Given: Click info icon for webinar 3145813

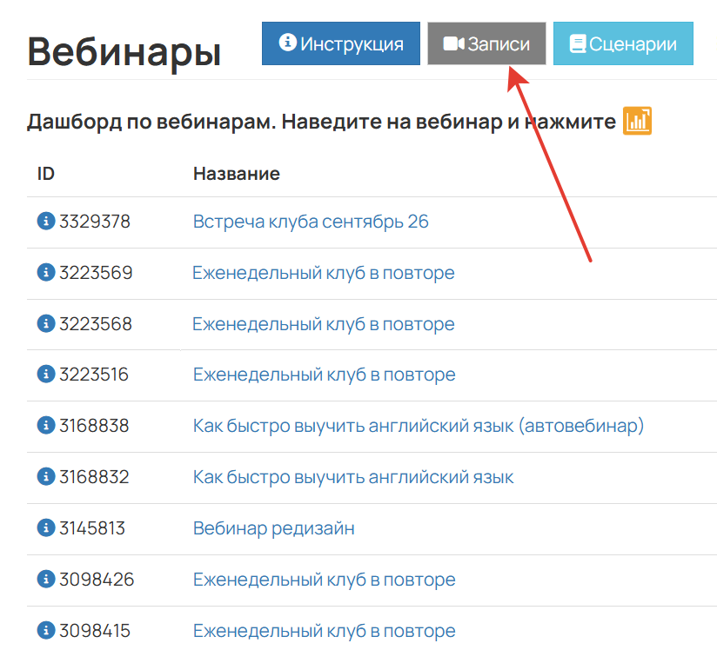Looking at the screenshot, I should pos(46,527).
